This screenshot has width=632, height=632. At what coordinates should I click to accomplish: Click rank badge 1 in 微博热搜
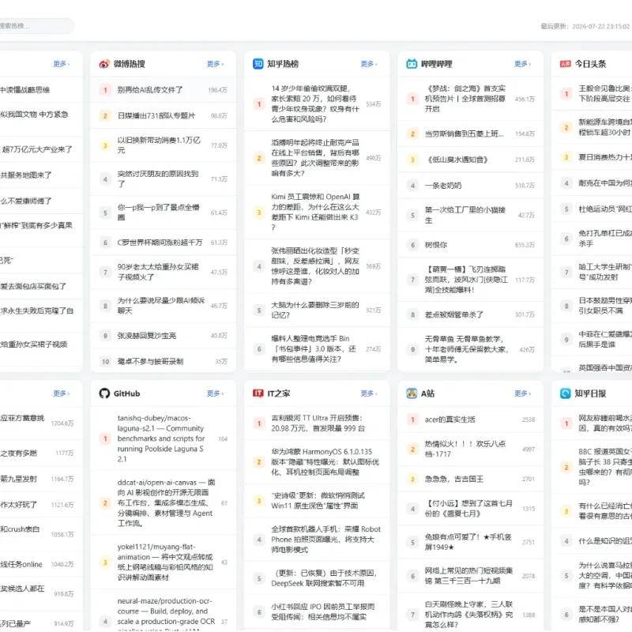105,90
